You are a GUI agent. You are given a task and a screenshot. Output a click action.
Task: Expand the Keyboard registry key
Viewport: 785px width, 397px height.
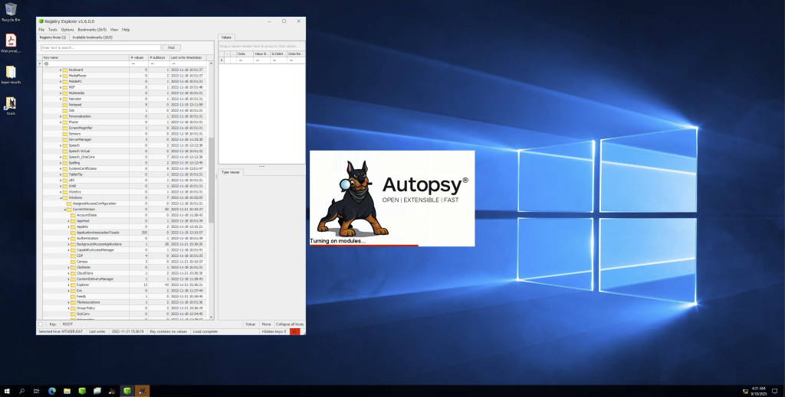click(61, 70)
